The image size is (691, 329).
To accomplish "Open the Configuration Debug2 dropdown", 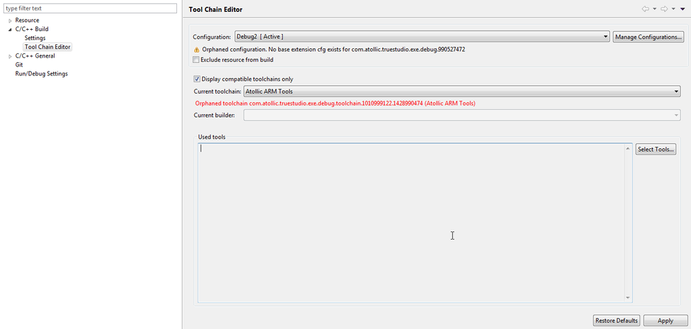I will pos(422,37).
